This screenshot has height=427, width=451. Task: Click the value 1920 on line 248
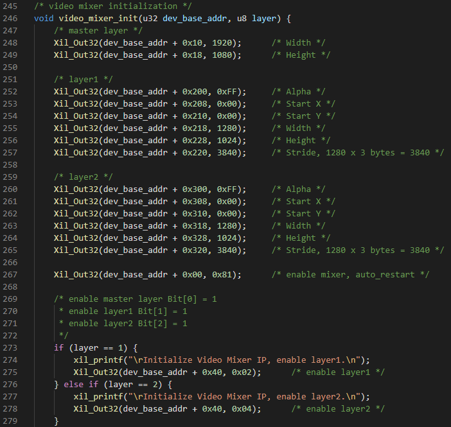pyautogui.click(x=222, y=43)
